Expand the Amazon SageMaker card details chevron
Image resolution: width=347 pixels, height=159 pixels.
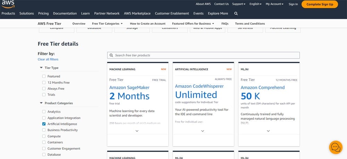click(137, 131)
